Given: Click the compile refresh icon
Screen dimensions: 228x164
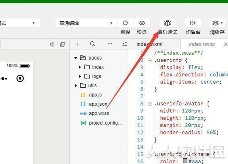Looking at the screenshot, I should point(125,23).
